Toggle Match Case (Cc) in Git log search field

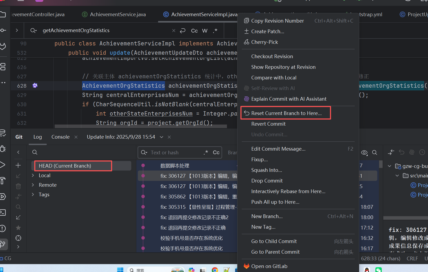(216, 152)
